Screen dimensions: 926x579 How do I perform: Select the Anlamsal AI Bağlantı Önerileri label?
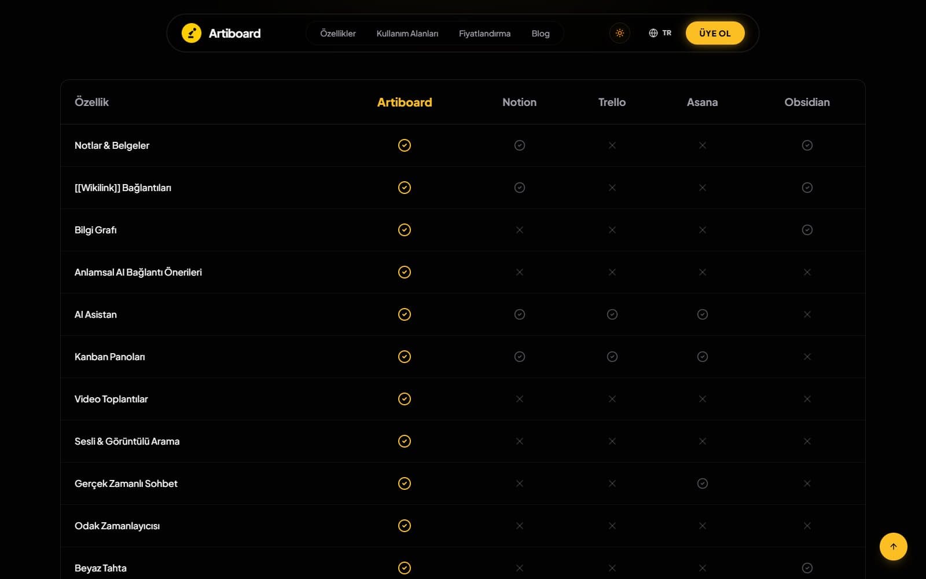point(138,272)
